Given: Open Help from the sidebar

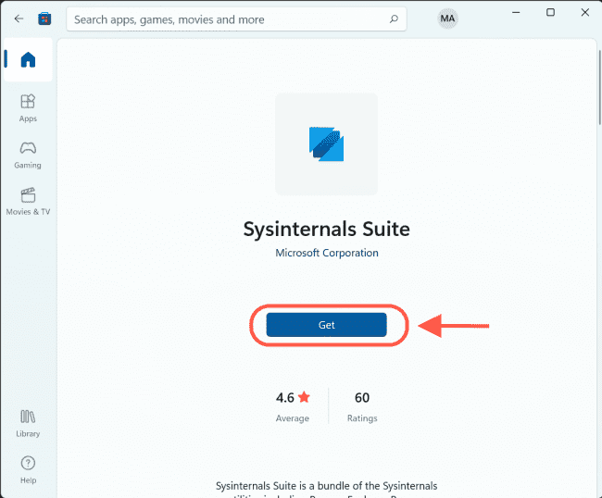Looking at the screenshot, I should click(28, 467).
